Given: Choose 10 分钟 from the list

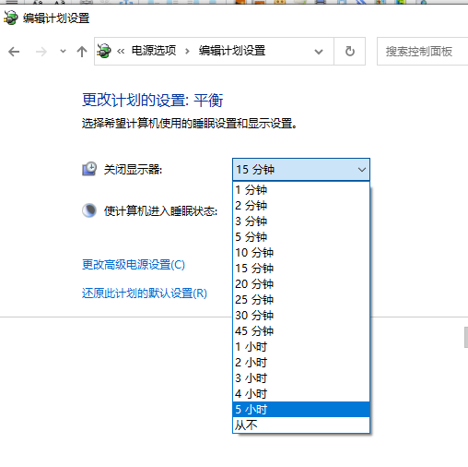Looking at the screenshot, I should [x=301, y=252].
